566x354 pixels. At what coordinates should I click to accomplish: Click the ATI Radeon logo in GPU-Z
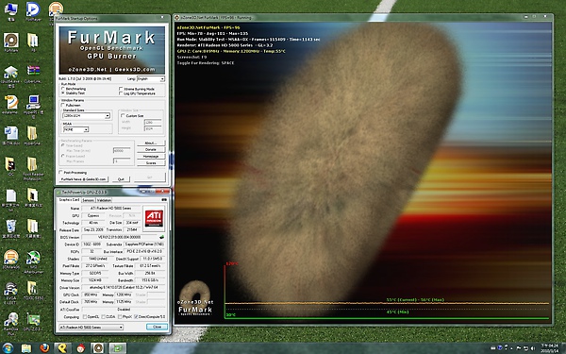tap(154, 218)
